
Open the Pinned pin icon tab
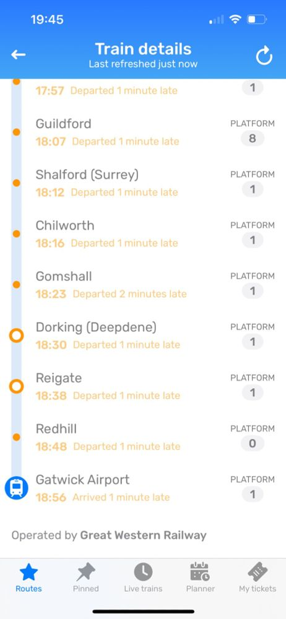click(x=85, y=578)
